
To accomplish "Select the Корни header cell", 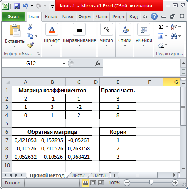I will 118,132.
